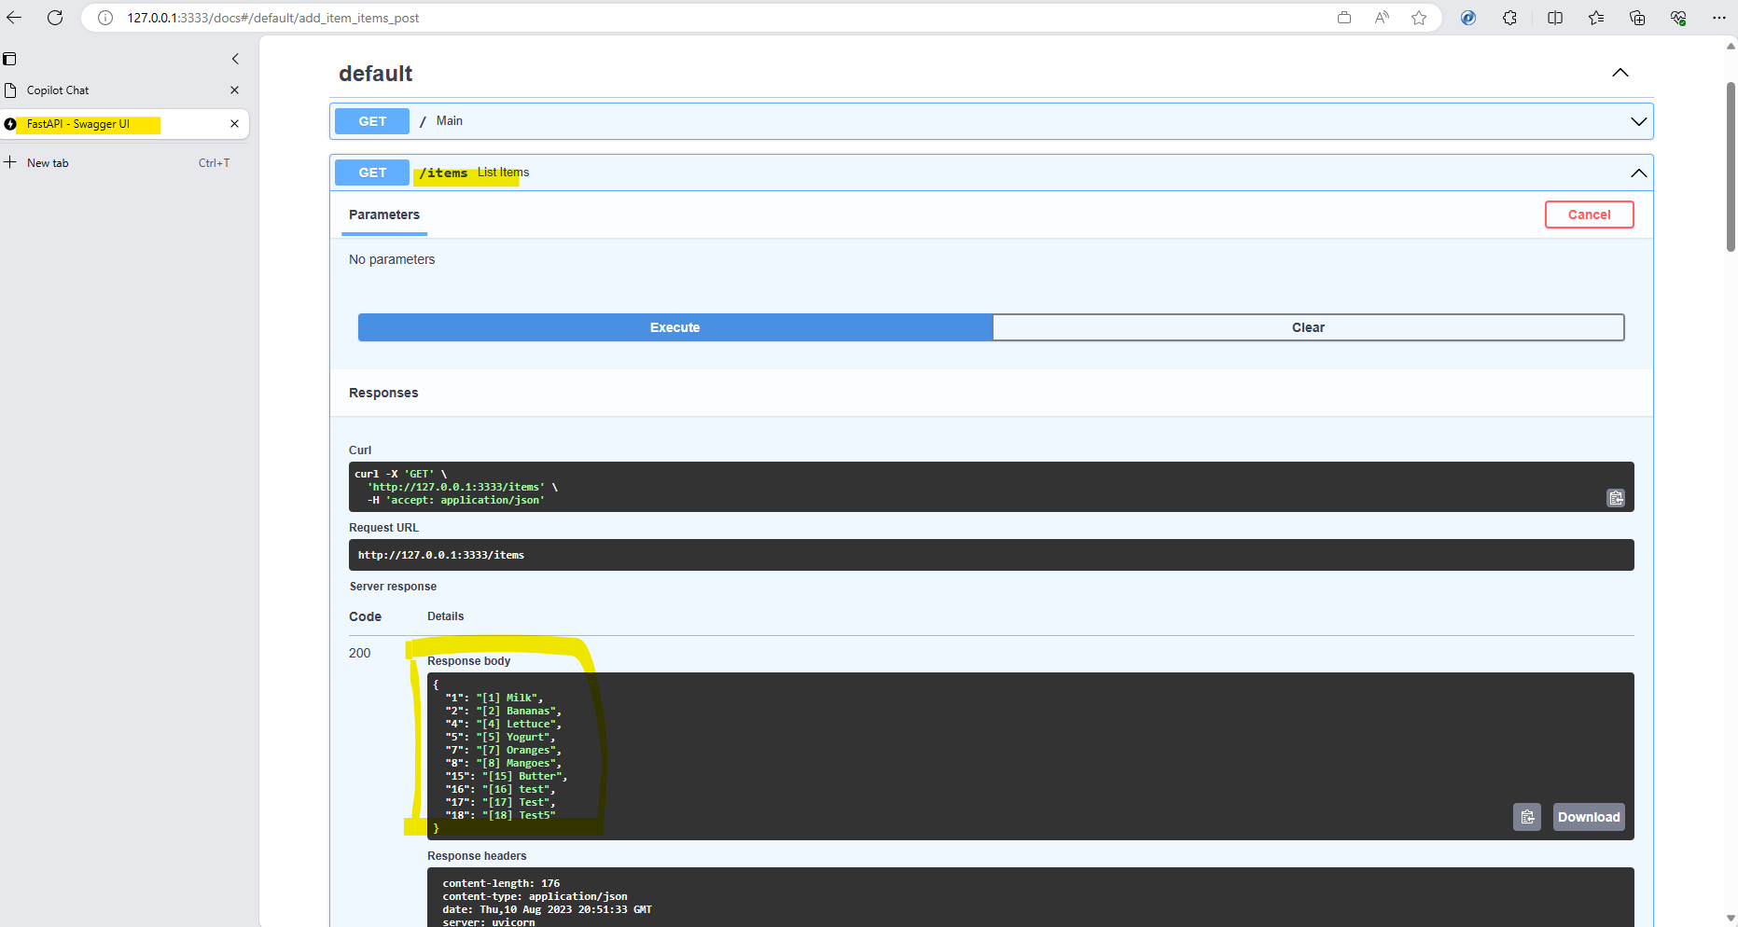
Task: Collapse the vertical tabs sidebar
Action: tap(235, 59)
